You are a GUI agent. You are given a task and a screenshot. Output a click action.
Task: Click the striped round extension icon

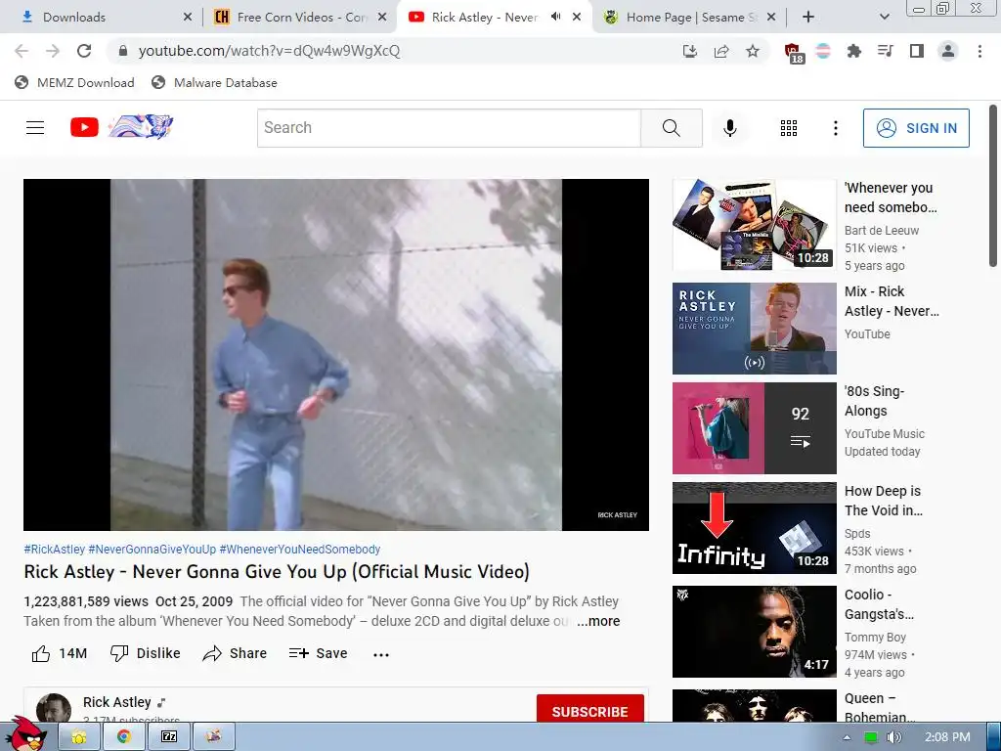(823, 51)
